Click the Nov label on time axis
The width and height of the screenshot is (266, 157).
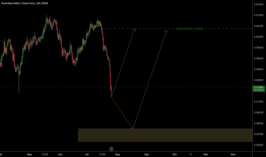206,154
